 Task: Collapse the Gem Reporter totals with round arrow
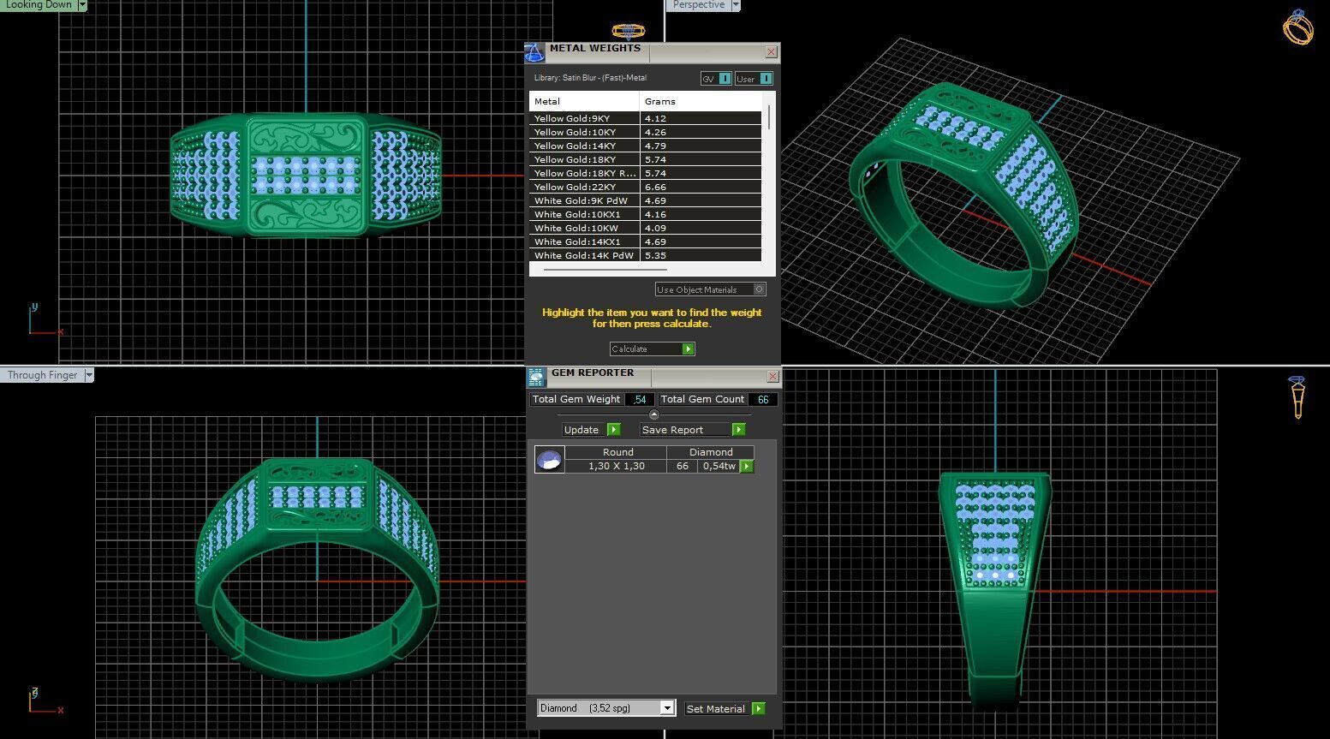pos(654,414)
